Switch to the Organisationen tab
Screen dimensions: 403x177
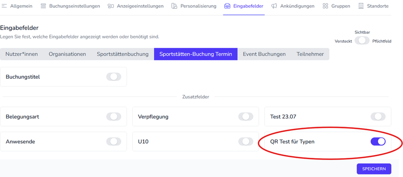67,54
